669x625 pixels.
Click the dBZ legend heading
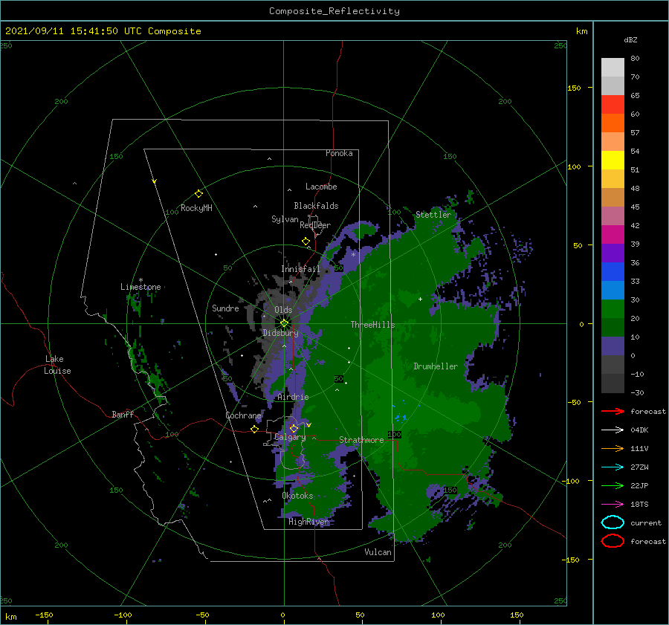(x=630, y=39)
